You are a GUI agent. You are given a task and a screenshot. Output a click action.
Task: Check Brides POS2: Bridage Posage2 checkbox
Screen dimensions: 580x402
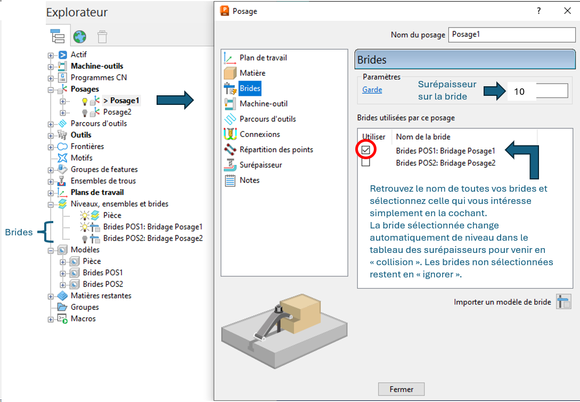tap(365, 163)
